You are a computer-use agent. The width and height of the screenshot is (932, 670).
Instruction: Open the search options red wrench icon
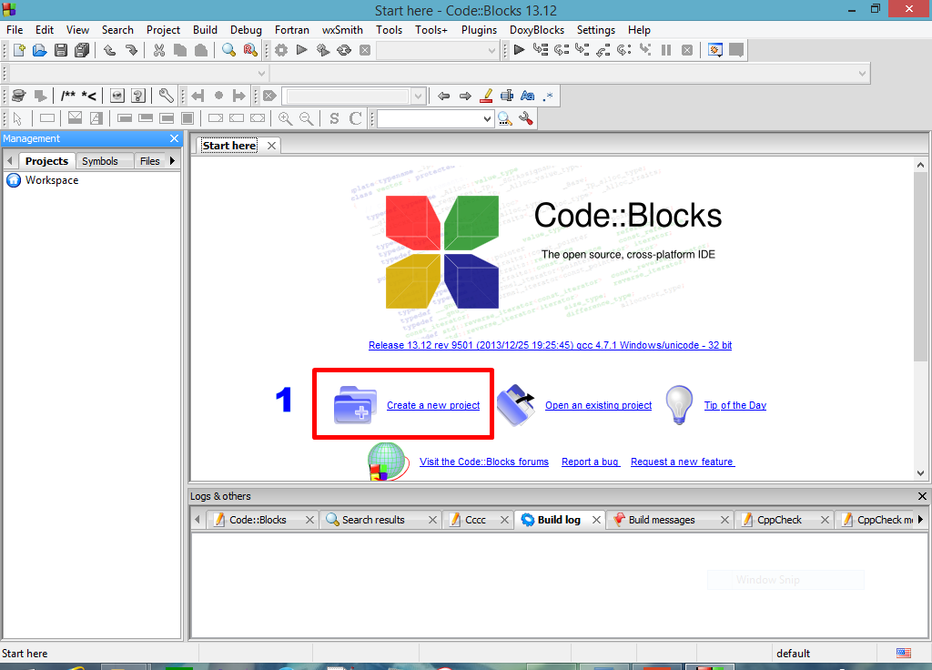click(x=526, y=118)
